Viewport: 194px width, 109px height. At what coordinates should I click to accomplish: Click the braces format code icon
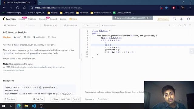175,25
